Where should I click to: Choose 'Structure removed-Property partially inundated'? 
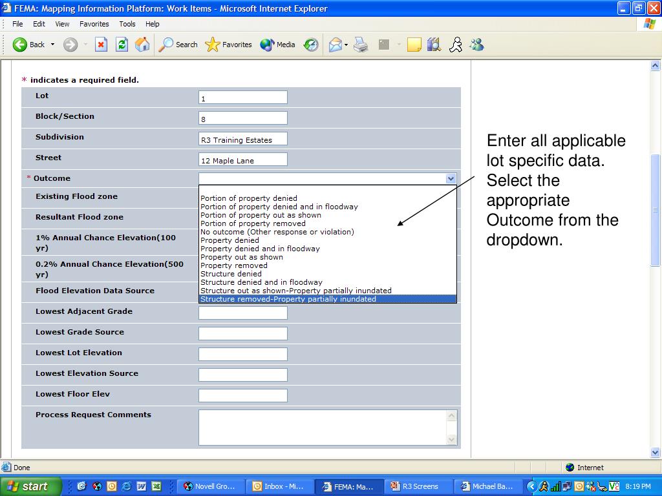(328, 299)
